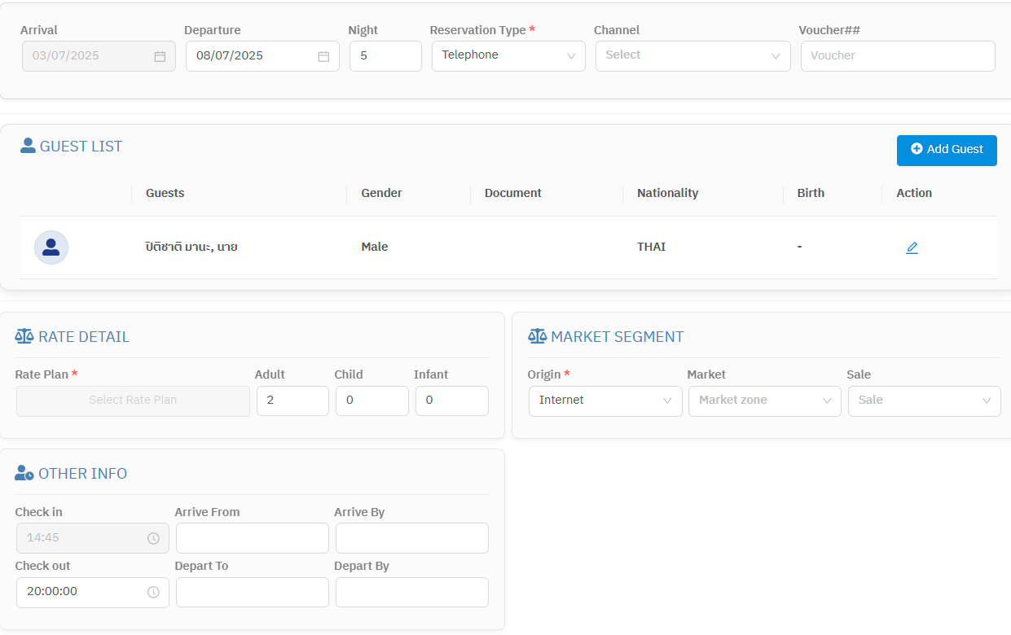The width and height of the screenshot is (1011, 635).
Task: Click the Select Rate Plan button
Action: 133,401
